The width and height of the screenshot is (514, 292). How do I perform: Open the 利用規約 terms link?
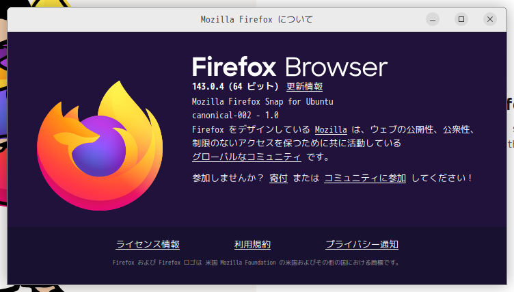[252, 244]
